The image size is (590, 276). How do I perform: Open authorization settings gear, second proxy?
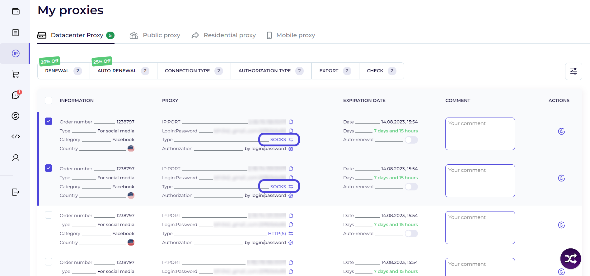[291, 196]
